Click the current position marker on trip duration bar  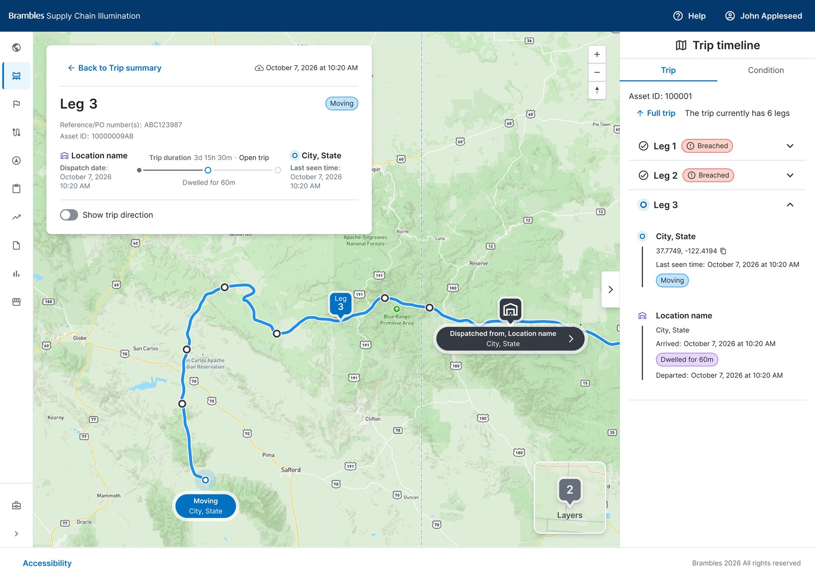pos(208,170)
